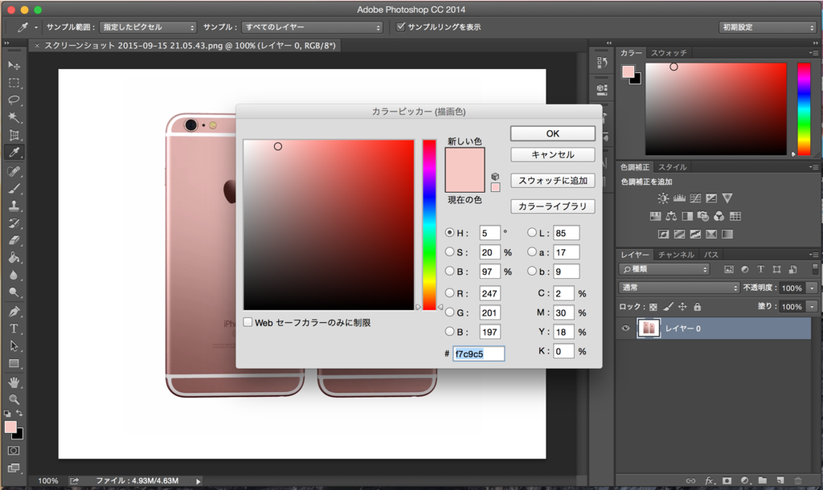Select the L lightness radio button
Viewport: 823px width, 490px height.
point(532,232)
